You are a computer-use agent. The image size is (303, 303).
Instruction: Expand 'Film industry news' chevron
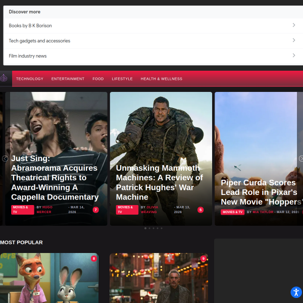(294, 56)
